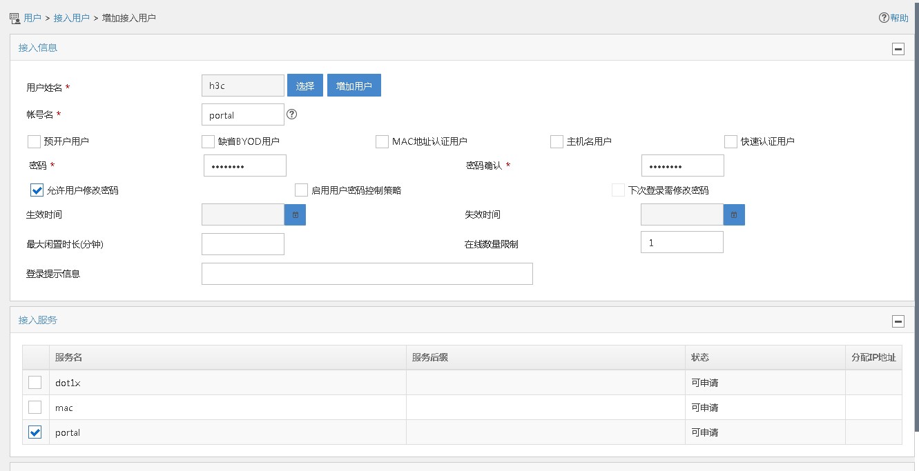Enable 启用用户密码控制策略 checkbox
Image resolution: width=919 pixels, height=471 pixels.
tap(301, 190)
